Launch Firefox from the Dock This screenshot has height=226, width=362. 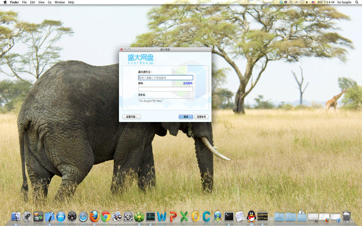[95, 217]
